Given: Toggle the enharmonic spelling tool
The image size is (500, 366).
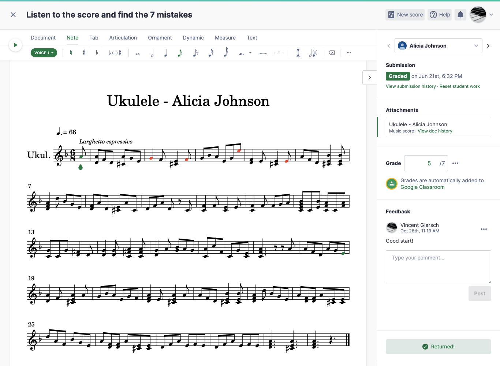Looking at the screenshot, I should click(115, 53).
